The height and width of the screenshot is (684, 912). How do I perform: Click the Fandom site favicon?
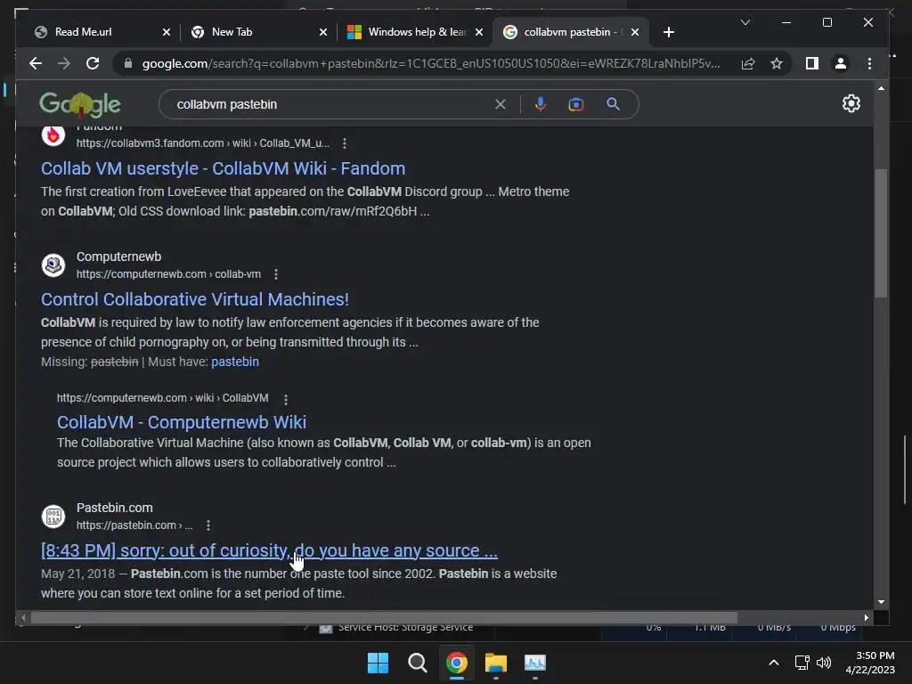[53, 135]
